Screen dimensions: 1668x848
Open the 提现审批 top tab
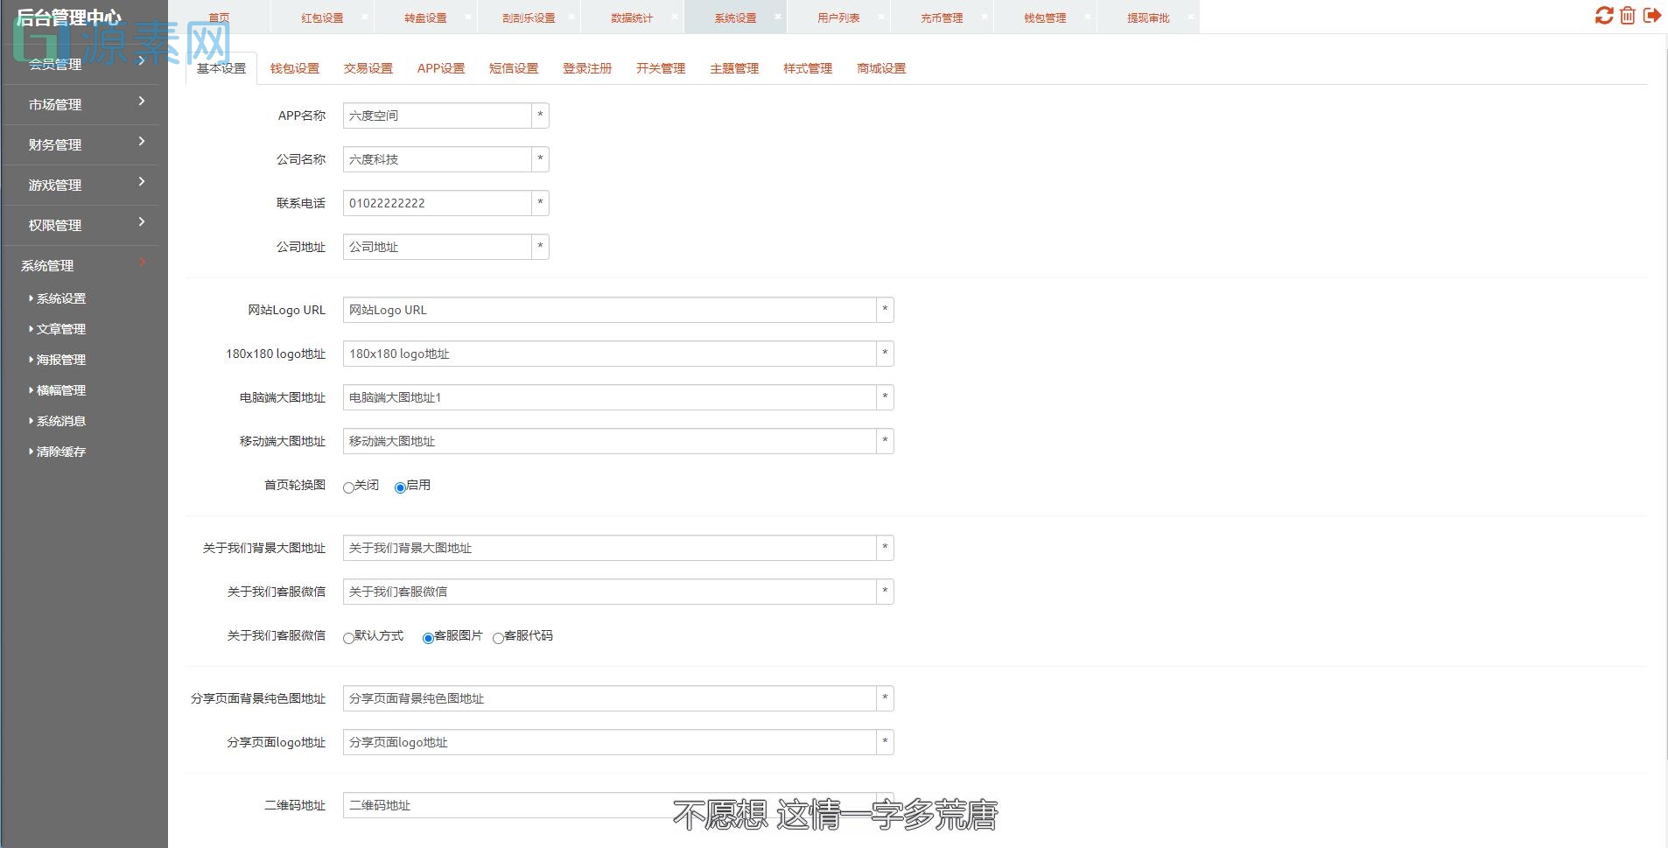pos(1146,17)
